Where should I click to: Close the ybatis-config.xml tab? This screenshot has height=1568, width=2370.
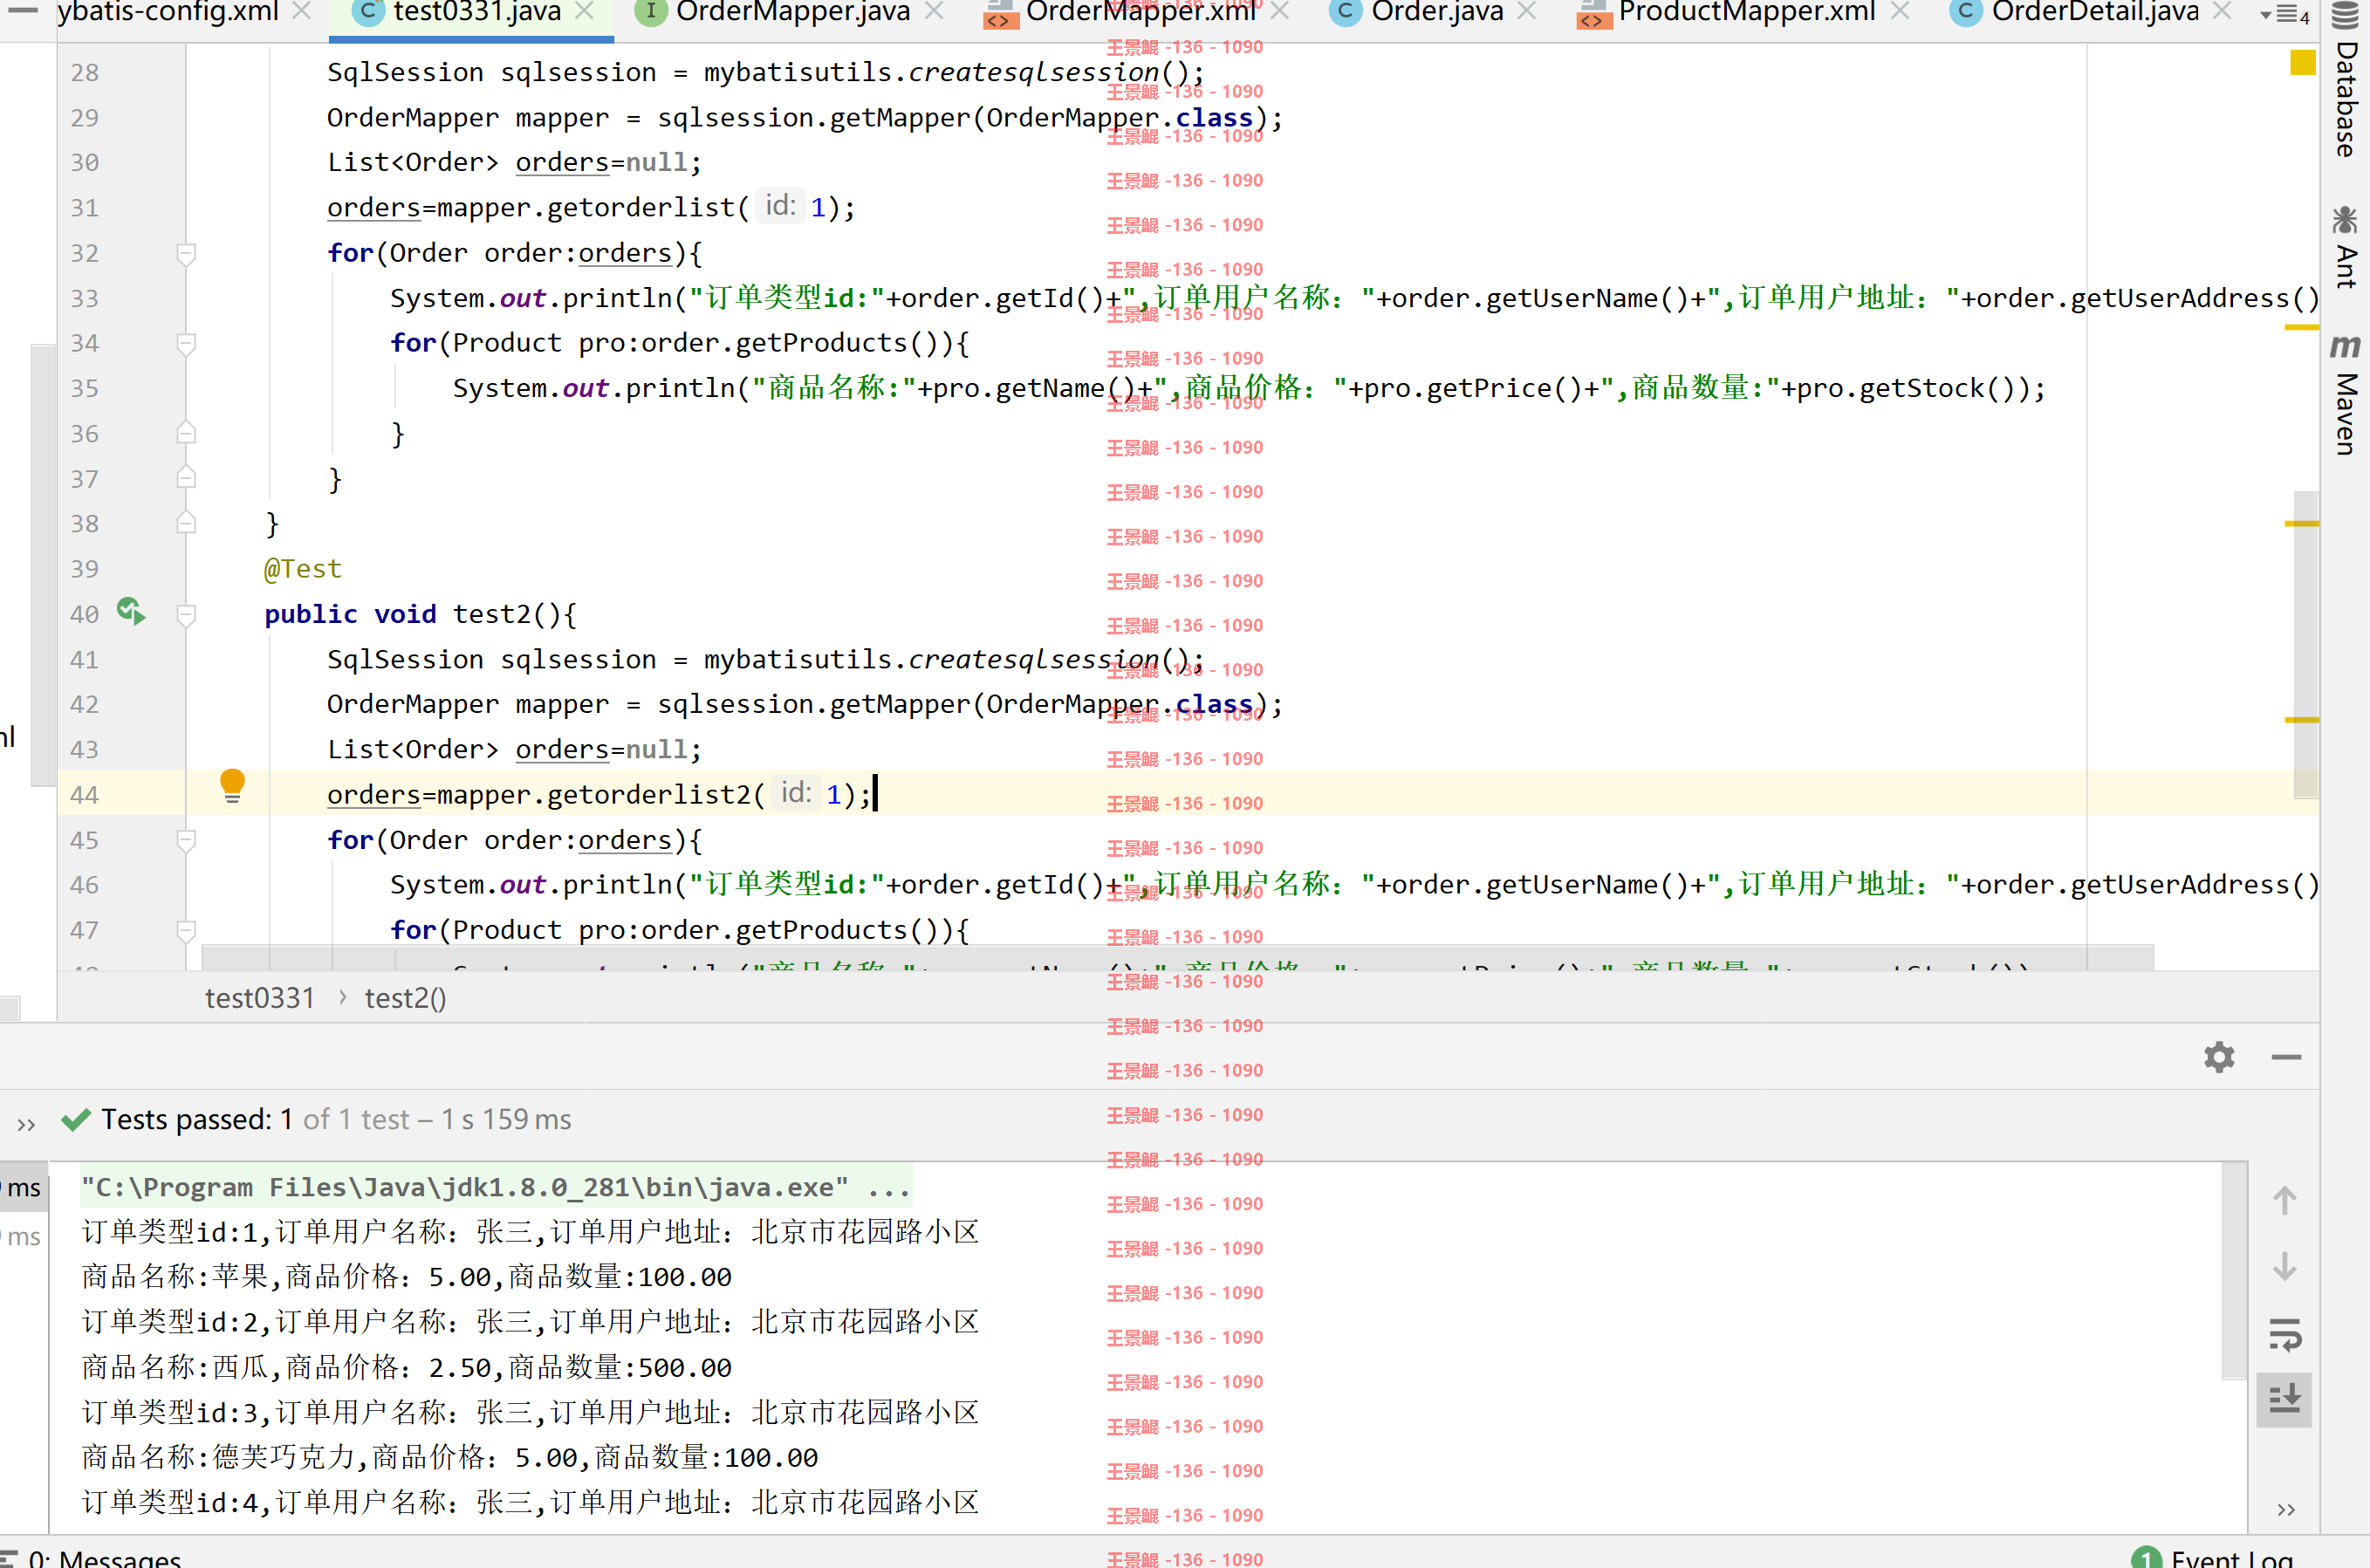click(x=301, y=12)
